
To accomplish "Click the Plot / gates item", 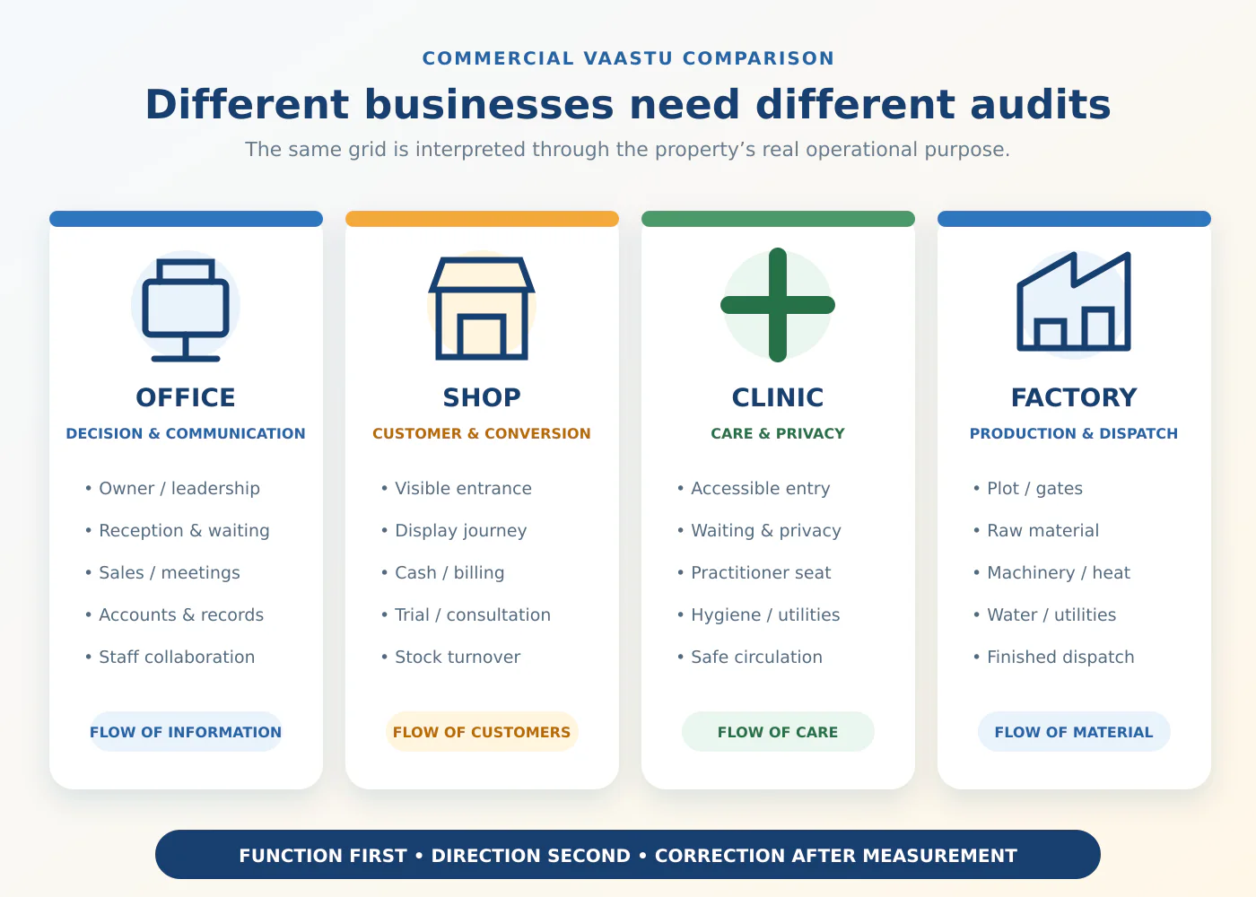I will [x=1027, y=489].
